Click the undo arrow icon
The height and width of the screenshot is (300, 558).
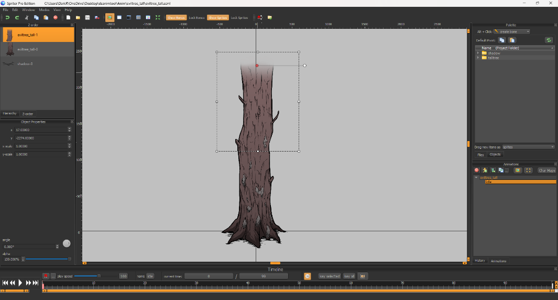[x=7, y=17]
